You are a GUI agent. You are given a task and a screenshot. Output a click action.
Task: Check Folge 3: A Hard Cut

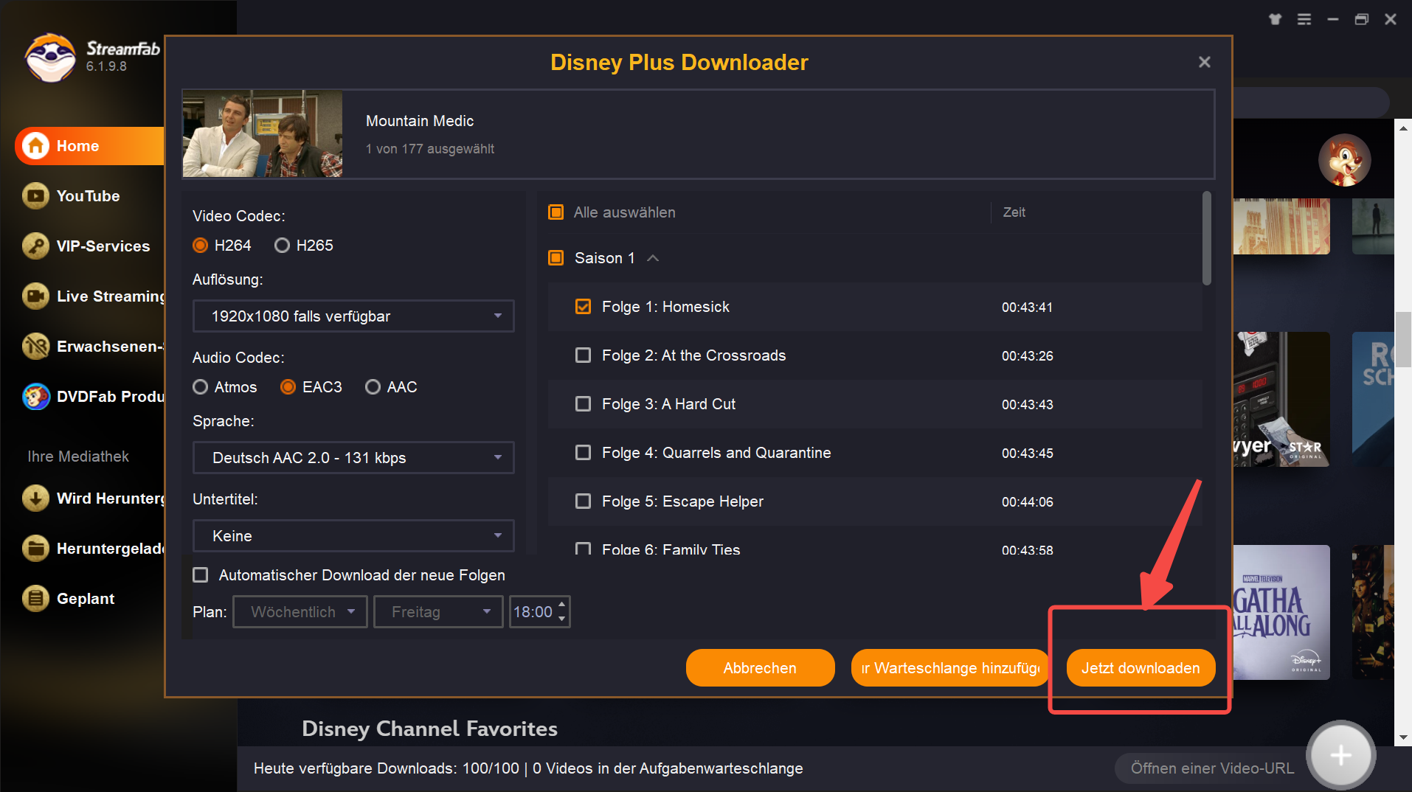pos(583,404)
